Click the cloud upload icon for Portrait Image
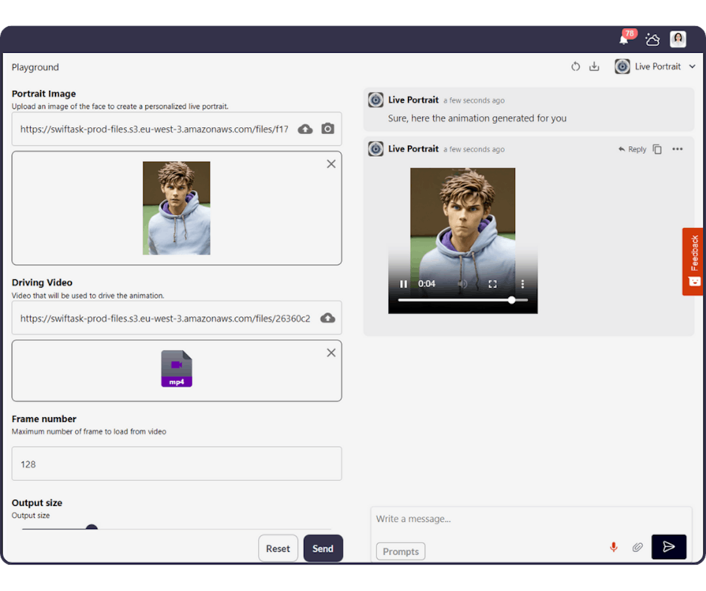This screenshot has height=591, width=706. tap(305, 129)
